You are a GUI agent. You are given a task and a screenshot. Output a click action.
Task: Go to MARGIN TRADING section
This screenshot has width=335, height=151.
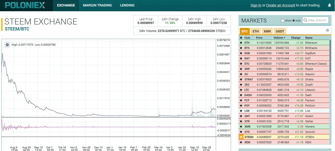point(97,5)
